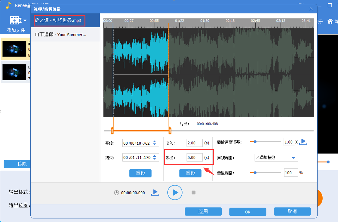Click the 03:13 mark on timeline ruler
This screenshot has height=222, width=338.
tap(281, 21)
